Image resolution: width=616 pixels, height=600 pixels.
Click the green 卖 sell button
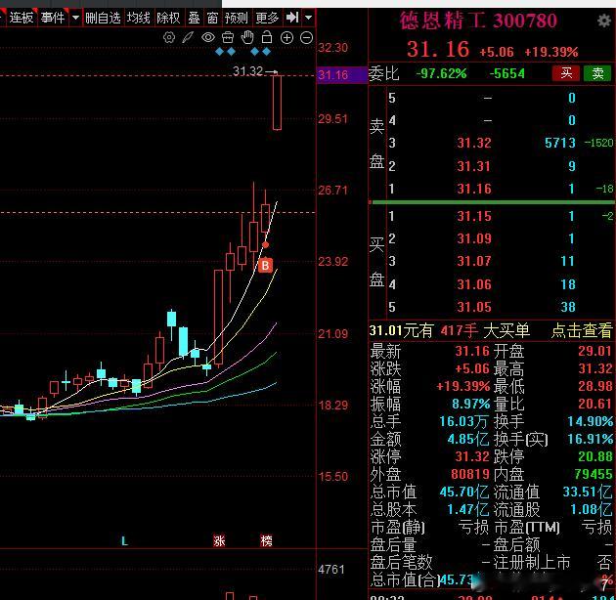tap(597, 73)
